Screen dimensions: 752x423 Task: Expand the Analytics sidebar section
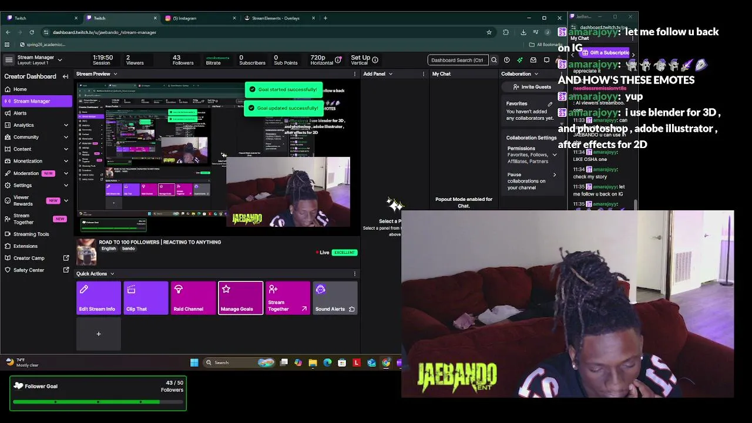[x=66, y=125]
